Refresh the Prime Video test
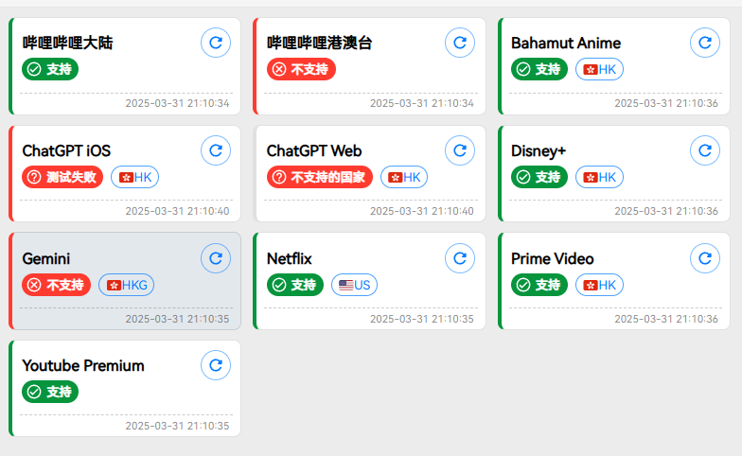 point(705,258)
